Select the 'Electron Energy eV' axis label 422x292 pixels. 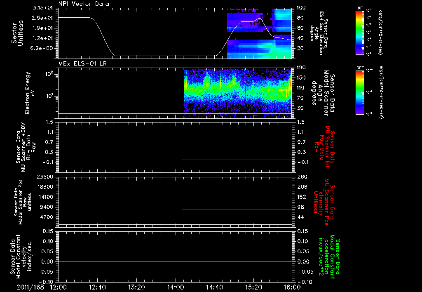coord(30,93)
